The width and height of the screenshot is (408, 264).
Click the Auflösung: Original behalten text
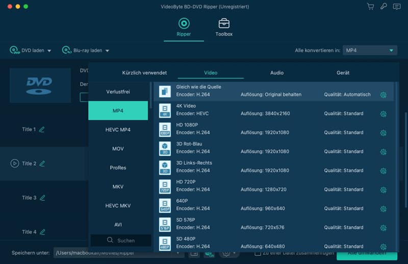pyautogui.click(x=271, y=94)
